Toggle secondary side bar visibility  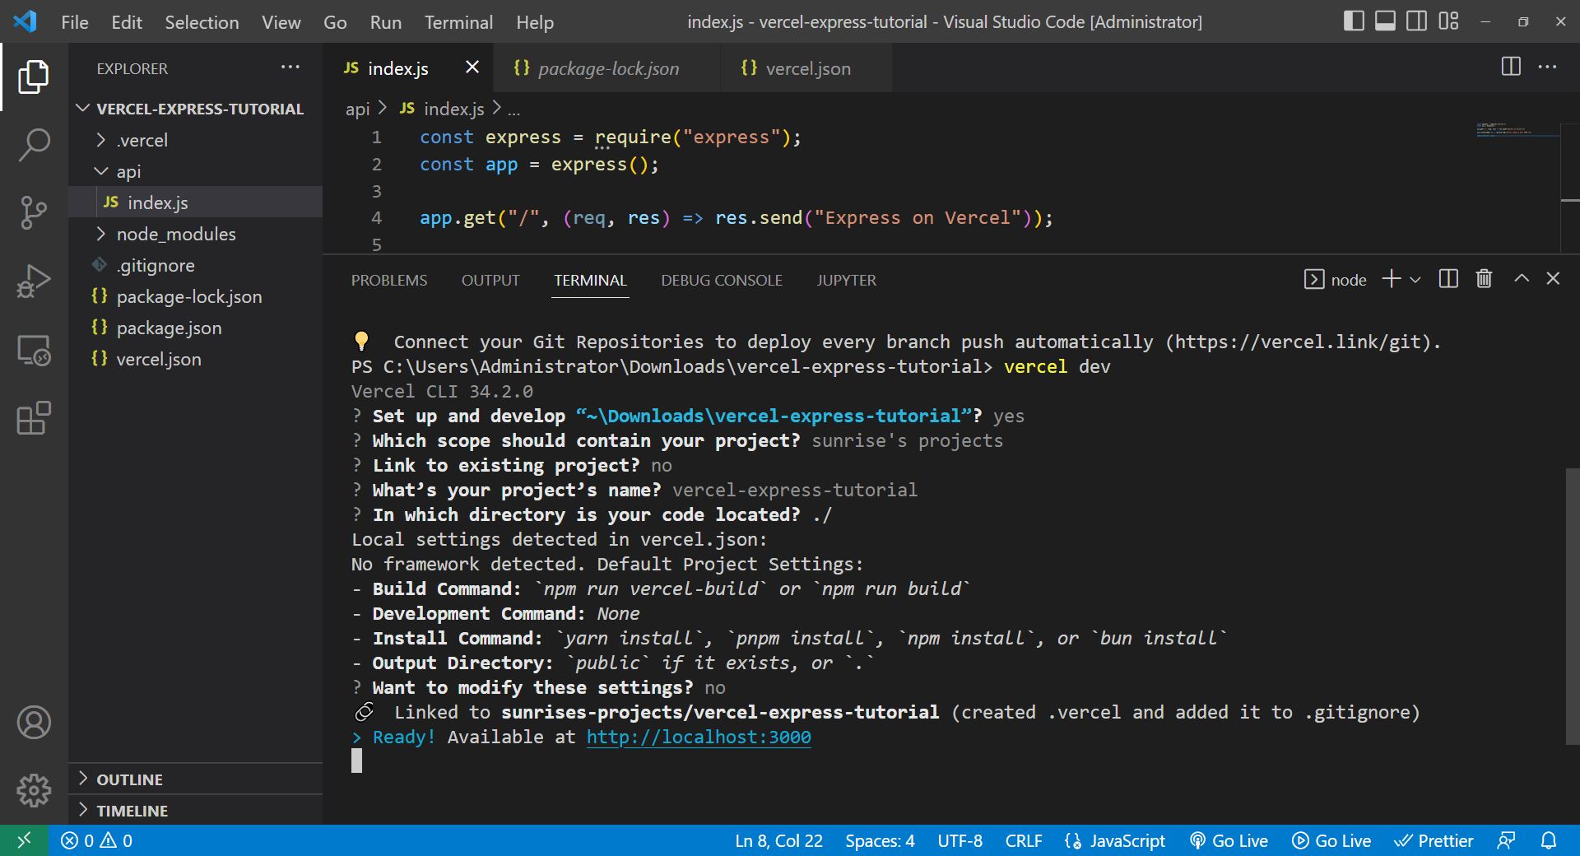1416,21
